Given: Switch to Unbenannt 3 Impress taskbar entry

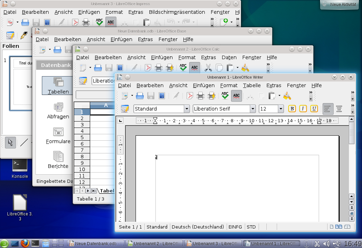Looking at the screenshot, I should 213,244.
